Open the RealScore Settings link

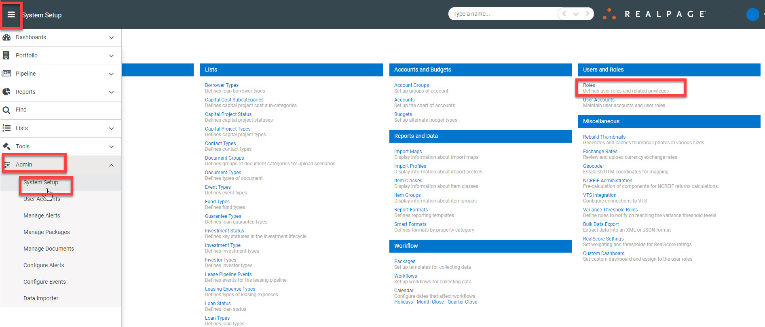pyautogui.click(x=603, y=239)
